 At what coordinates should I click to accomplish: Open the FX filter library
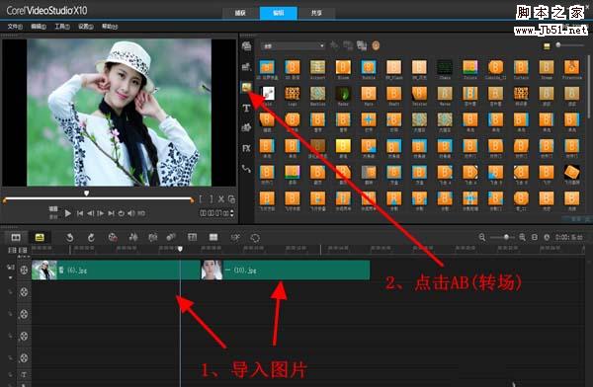point(246,148)
